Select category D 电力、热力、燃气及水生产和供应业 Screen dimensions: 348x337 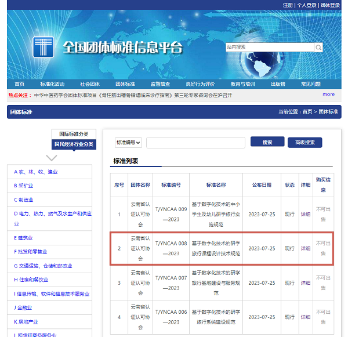coord(53,219)
